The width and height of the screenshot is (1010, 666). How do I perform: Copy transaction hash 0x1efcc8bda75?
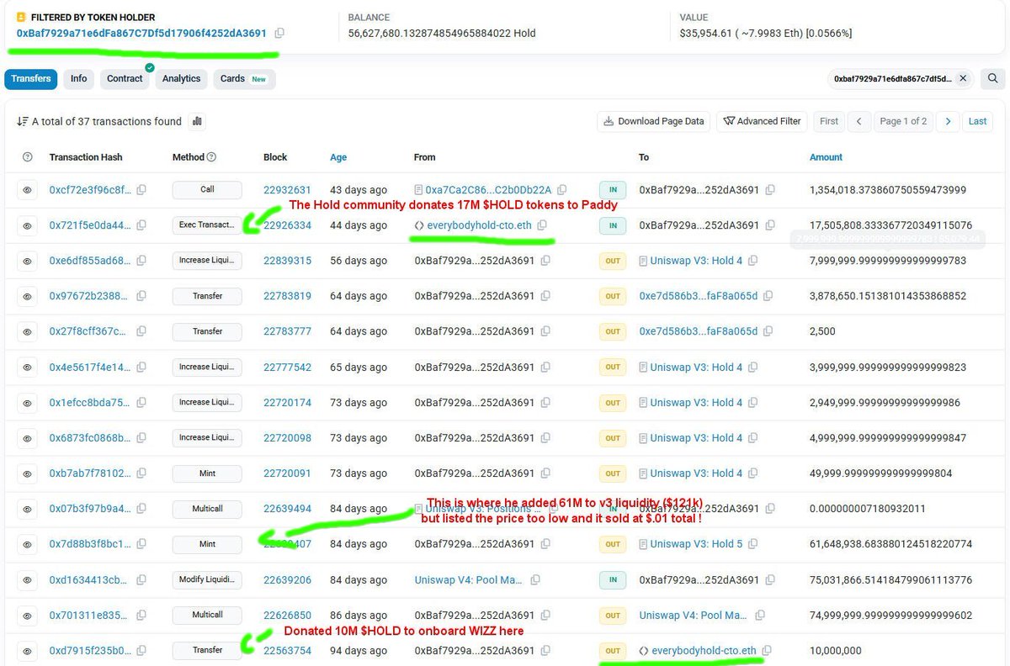(x=141, y=403)
